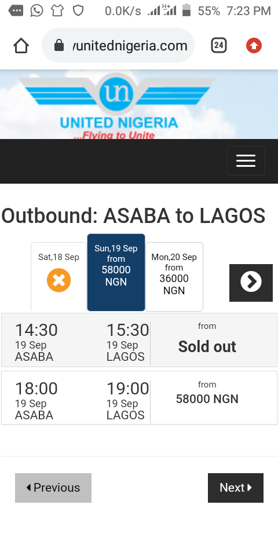This screenshot has width=278, height=556.
Task: Select the 58000 NGN fare
Action: click(207, 399)
